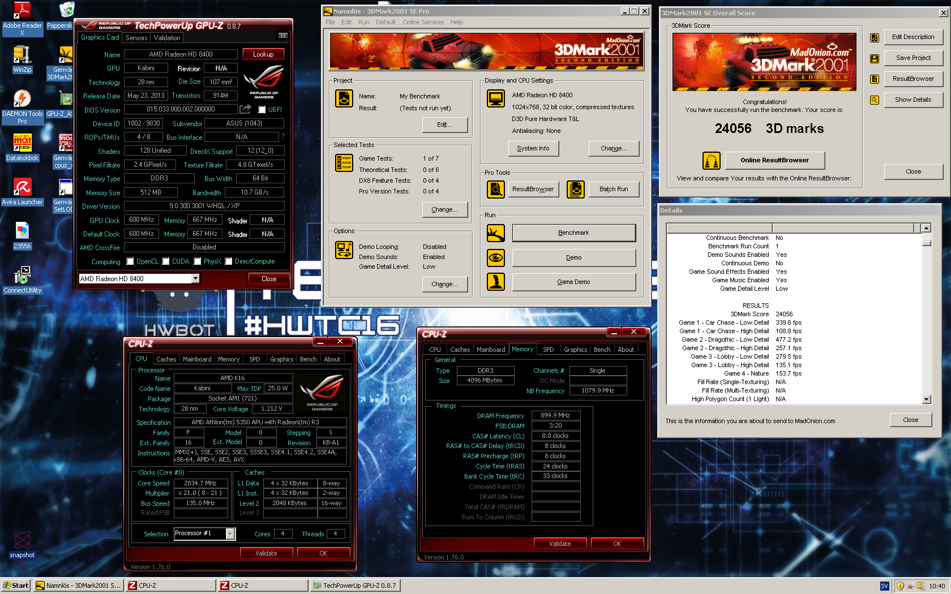
Task: Open Datakokbok desktop icon
Action: click(22, 148)
